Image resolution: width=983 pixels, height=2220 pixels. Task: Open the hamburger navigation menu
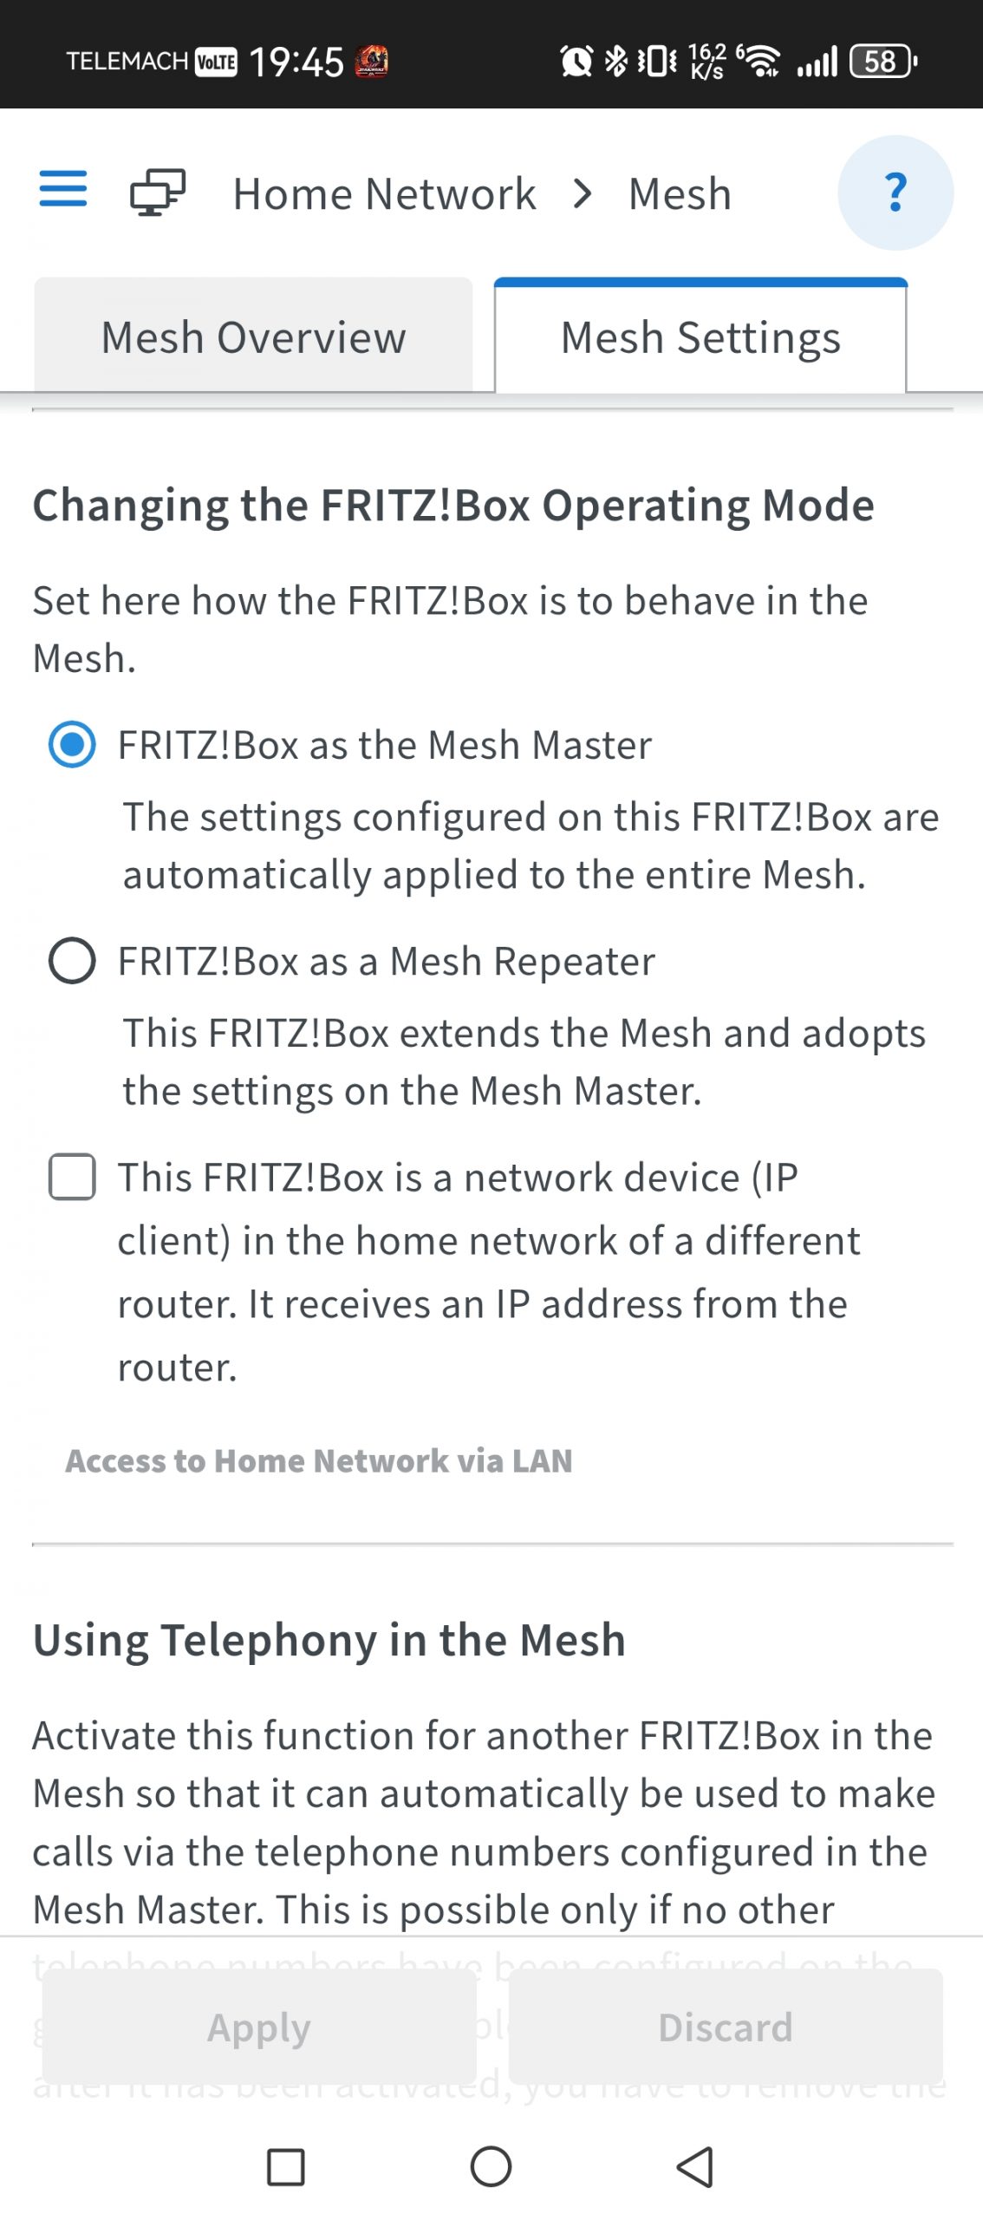63,189
